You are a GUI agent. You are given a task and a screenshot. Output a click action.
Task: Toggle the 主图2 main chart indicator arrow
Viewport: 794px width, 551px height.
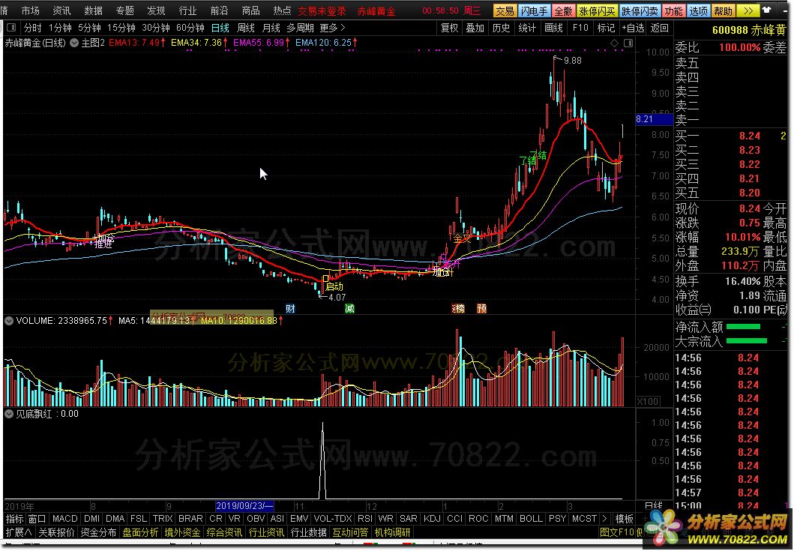click(x=74, y=43)
